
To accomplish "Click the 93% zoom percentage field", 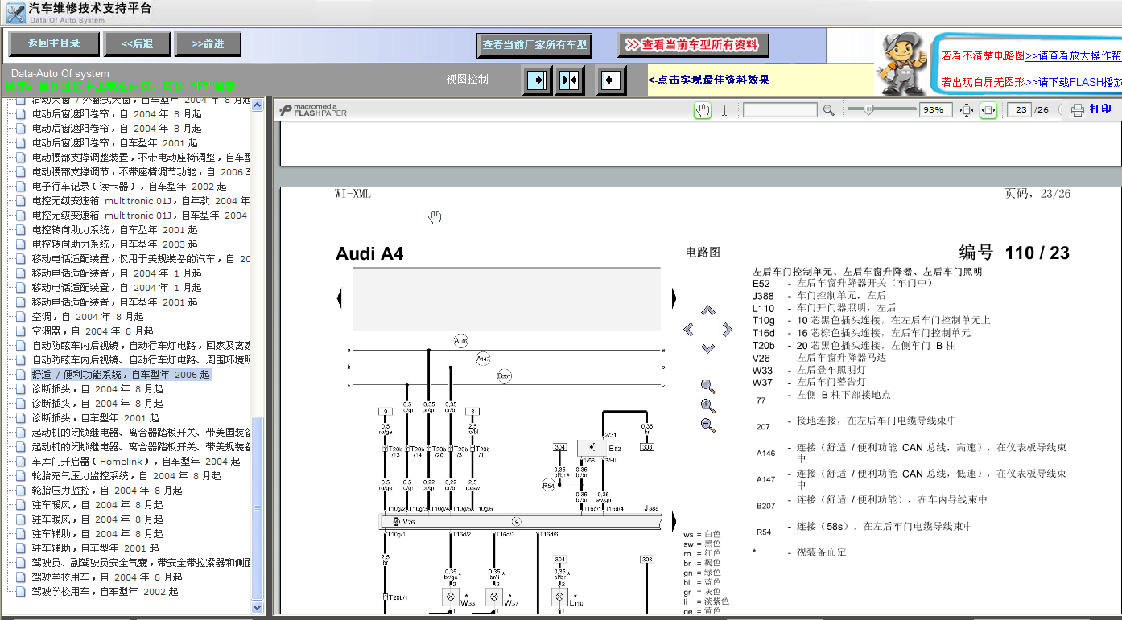I will pyautogui.click(x=934, y=110).
